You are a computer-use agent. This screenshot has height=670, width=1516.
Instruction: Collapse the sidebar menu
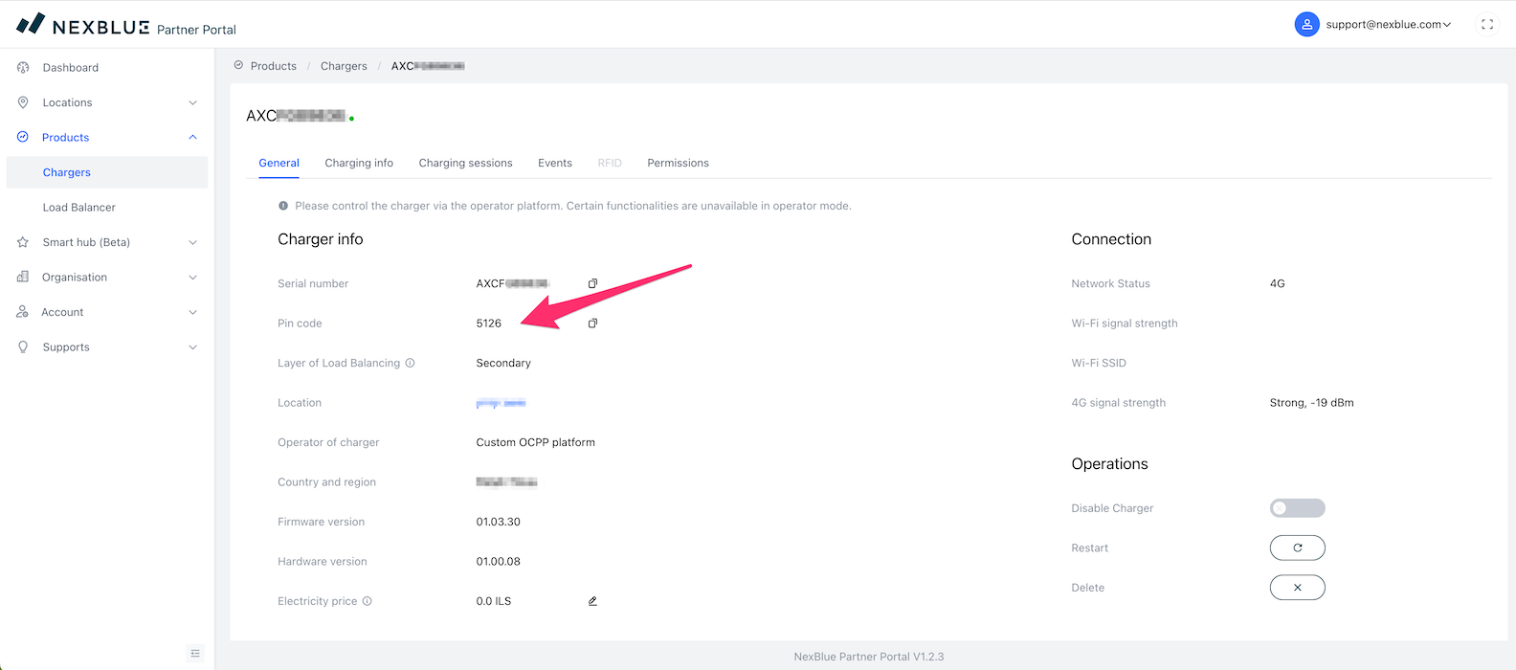195,654
